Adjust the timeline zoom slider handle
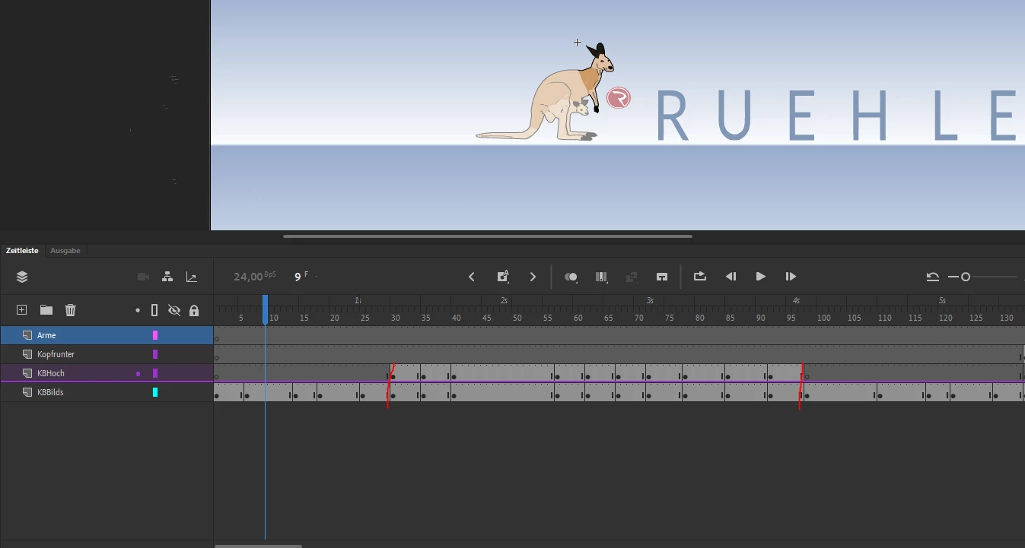This screenshot has width=1025, height=548. [966, 277]
